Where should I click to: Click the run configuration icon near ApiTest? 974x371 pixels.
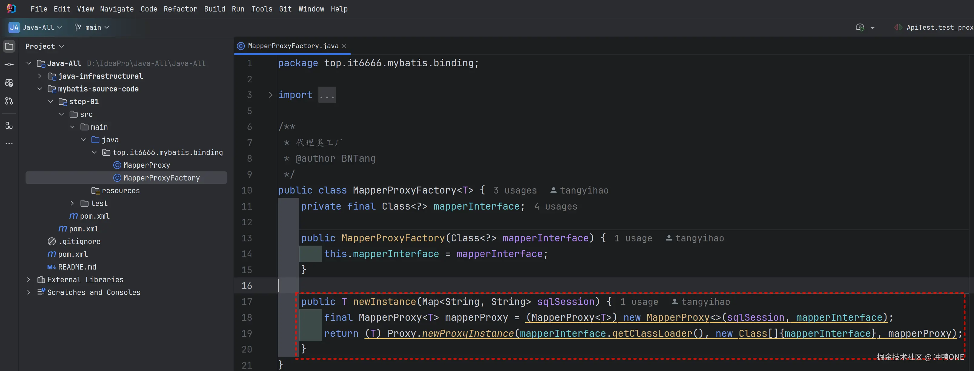click(898, 27)
